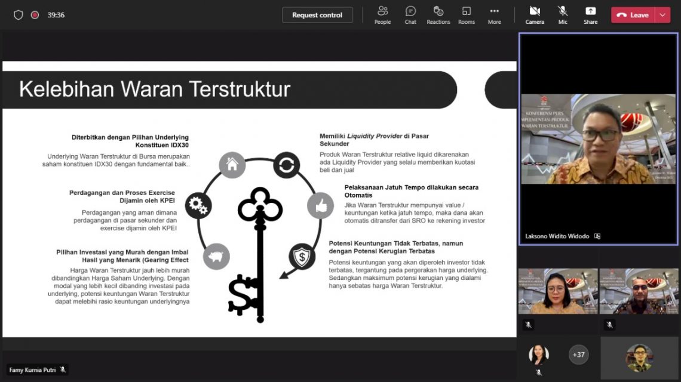This screenshot has height=382, width=681.
Task: Click the pin icon beside Laksono Widito Widodo
Action: (596, 236)
